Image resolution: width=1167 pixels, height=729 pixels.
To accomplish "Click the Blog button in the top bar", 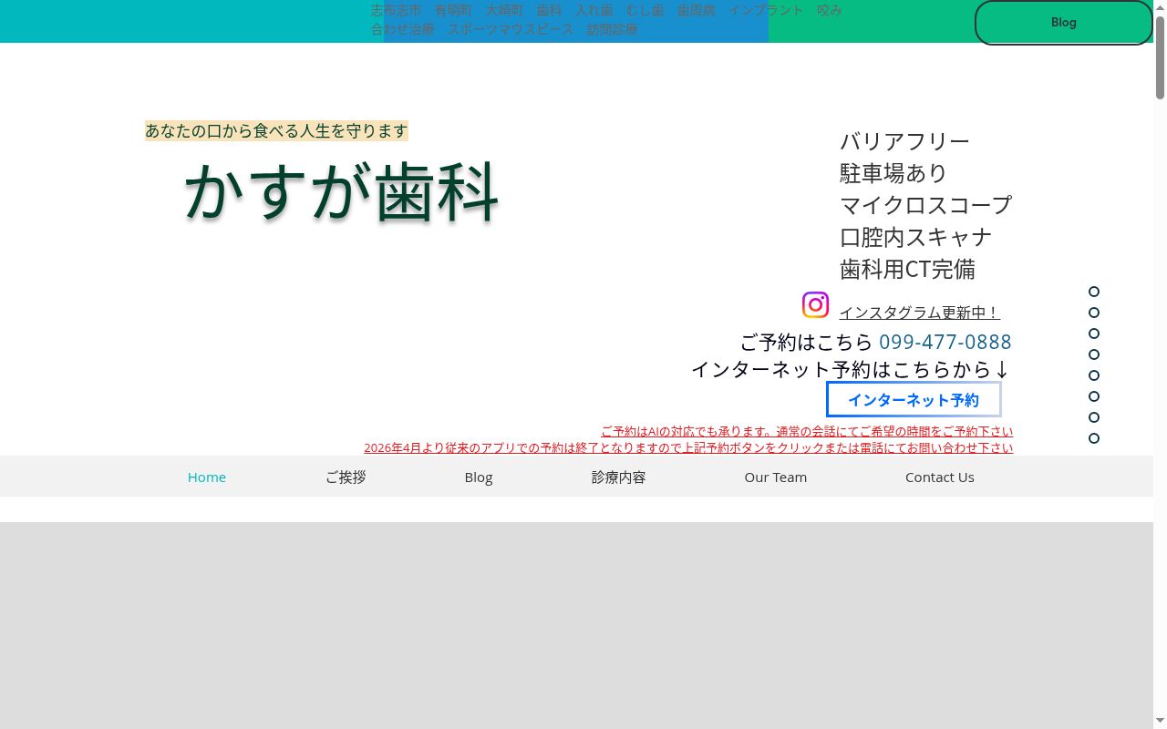I will (1063, 23).
